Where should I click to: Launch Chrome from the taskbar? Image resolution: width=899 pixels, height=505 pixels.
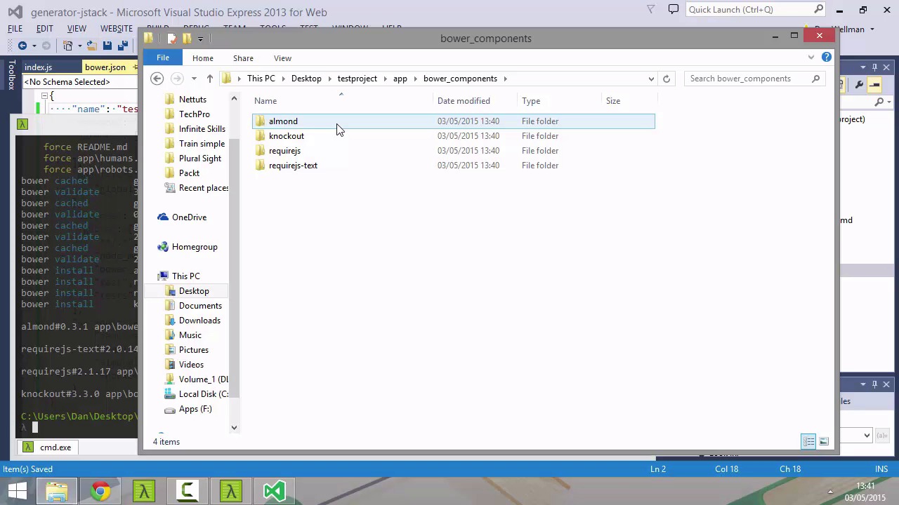click(x=100, y=491)
